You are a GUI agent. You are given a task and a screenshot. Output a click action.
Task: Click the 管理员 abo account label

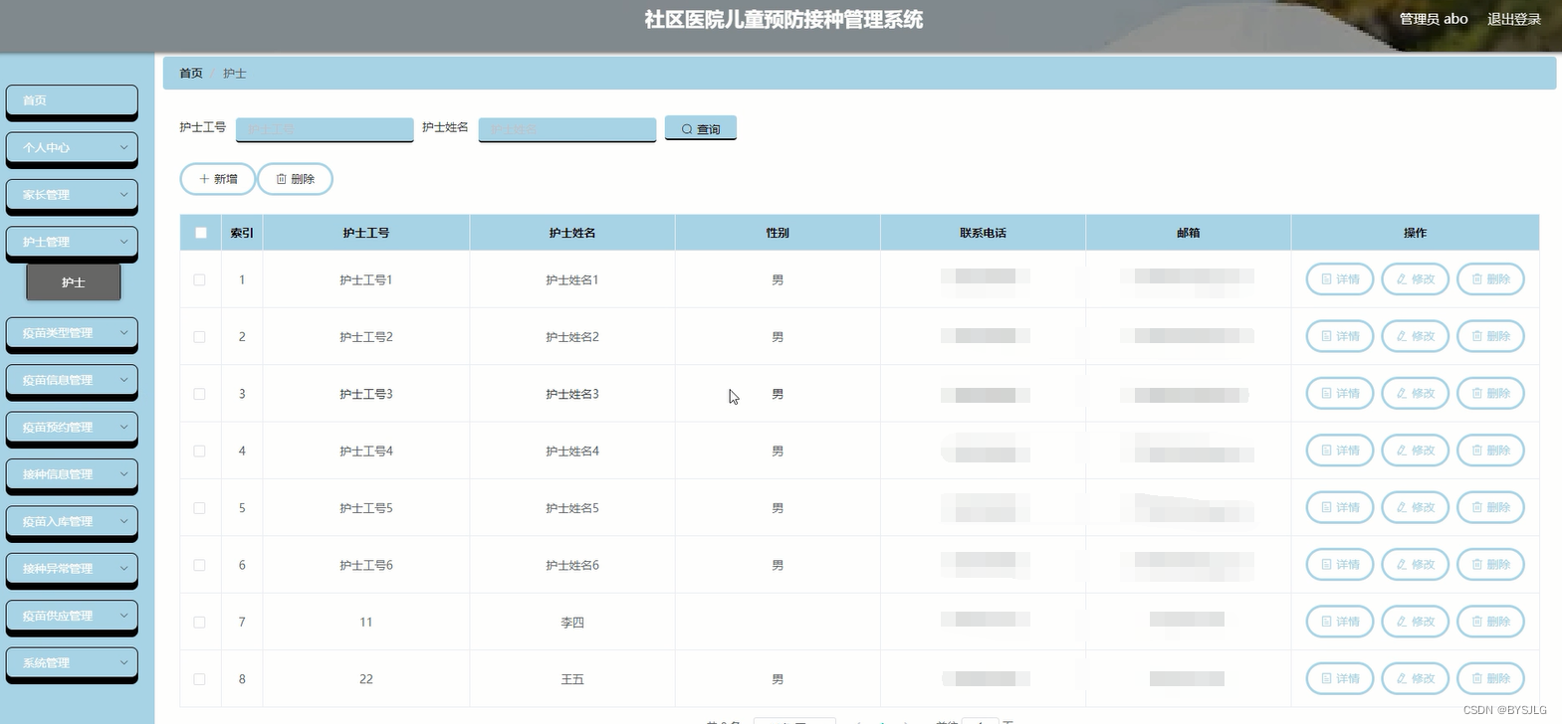click(1434, 19)
